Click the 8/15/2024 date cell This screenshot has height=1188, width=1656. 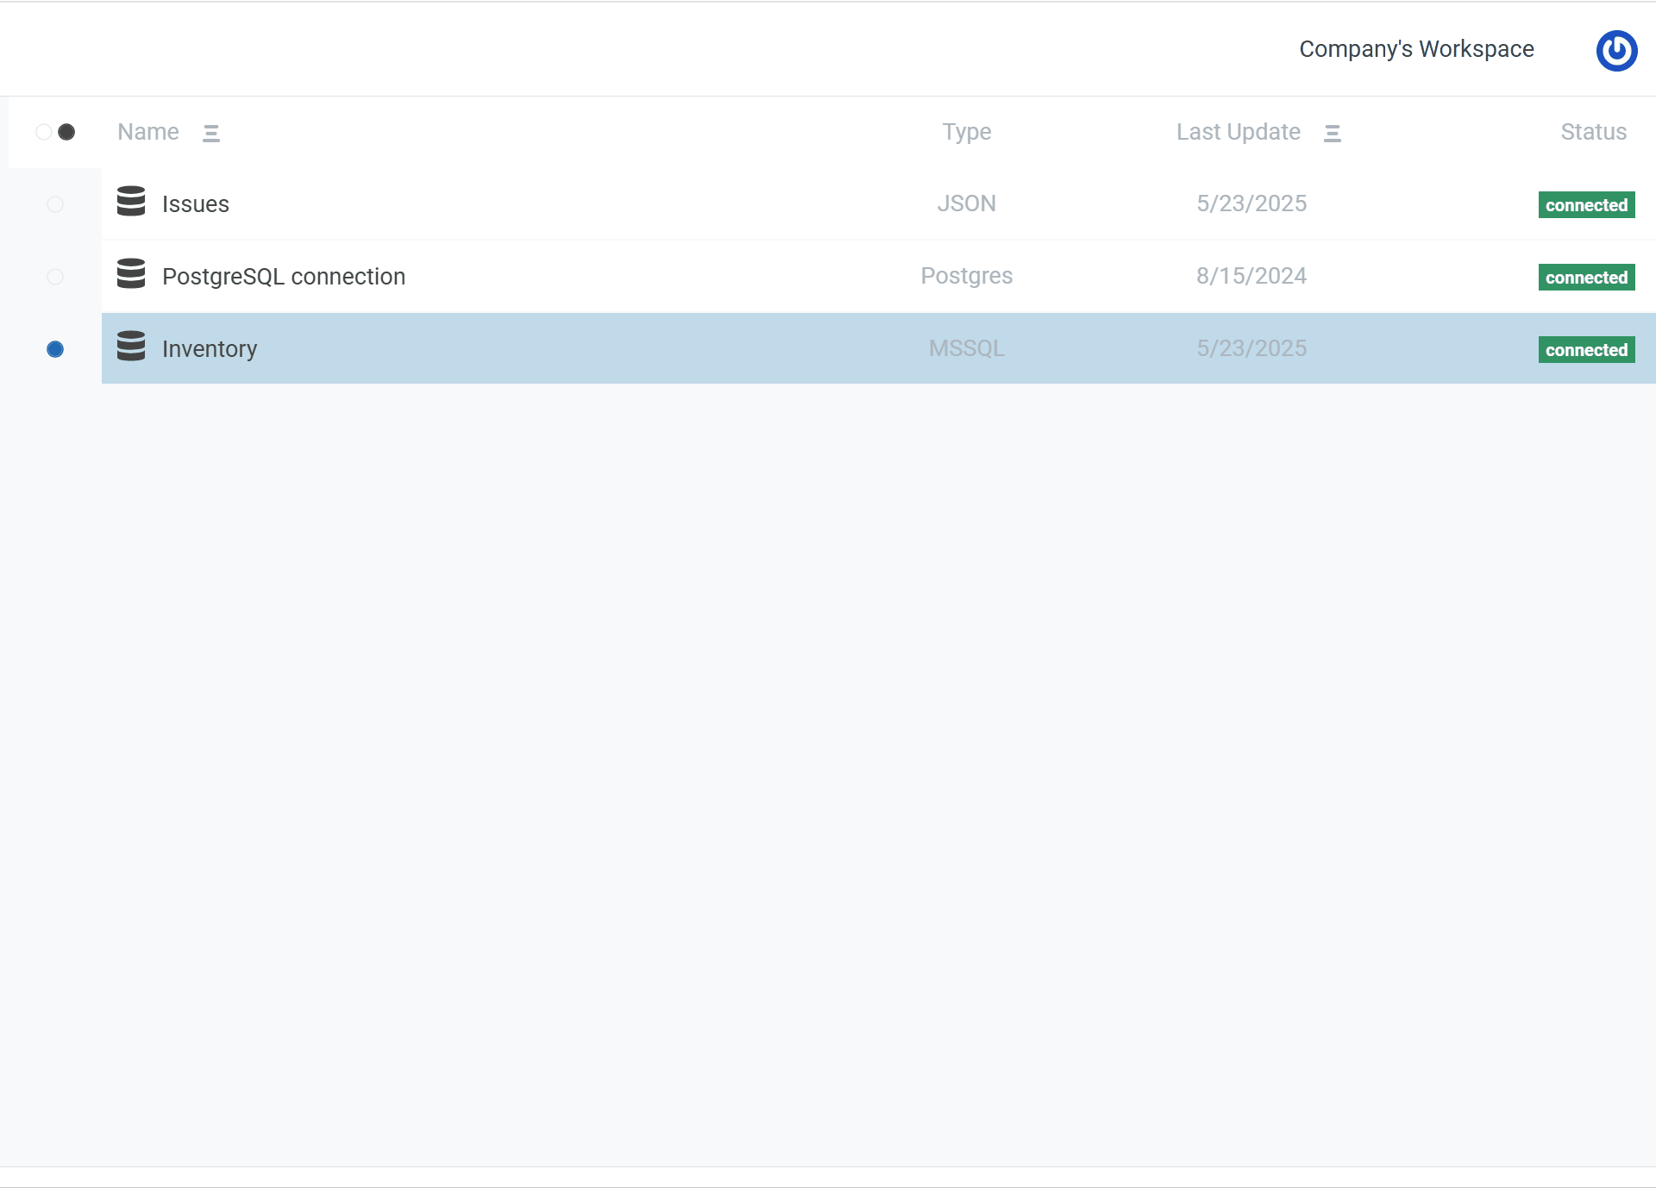pos(1251,276)
